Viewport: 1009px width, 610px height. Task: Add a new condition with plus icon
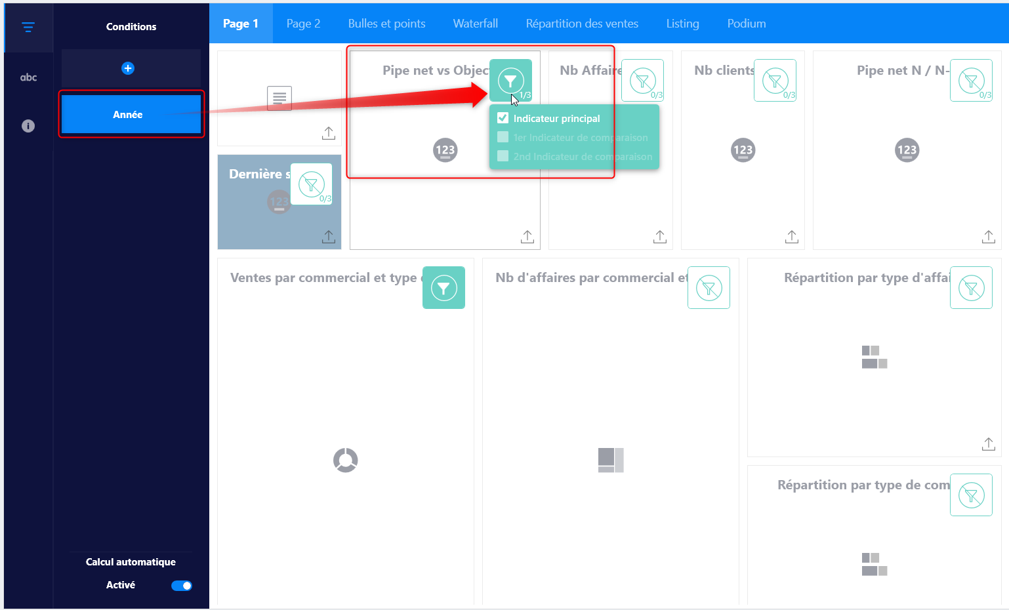click(128, 68)
